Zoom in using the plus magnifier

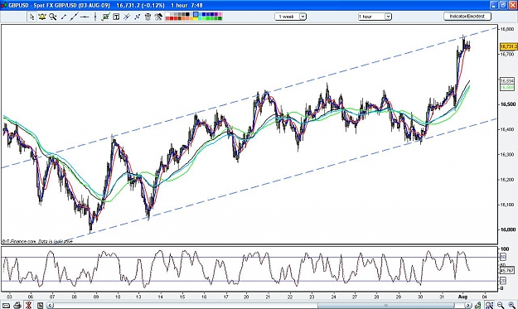pos(511,306)
